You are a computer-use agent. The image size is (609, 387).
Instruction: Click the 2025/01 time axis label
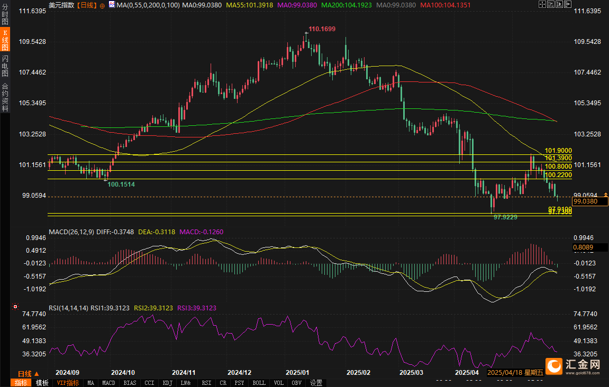[x=297, y=373]
